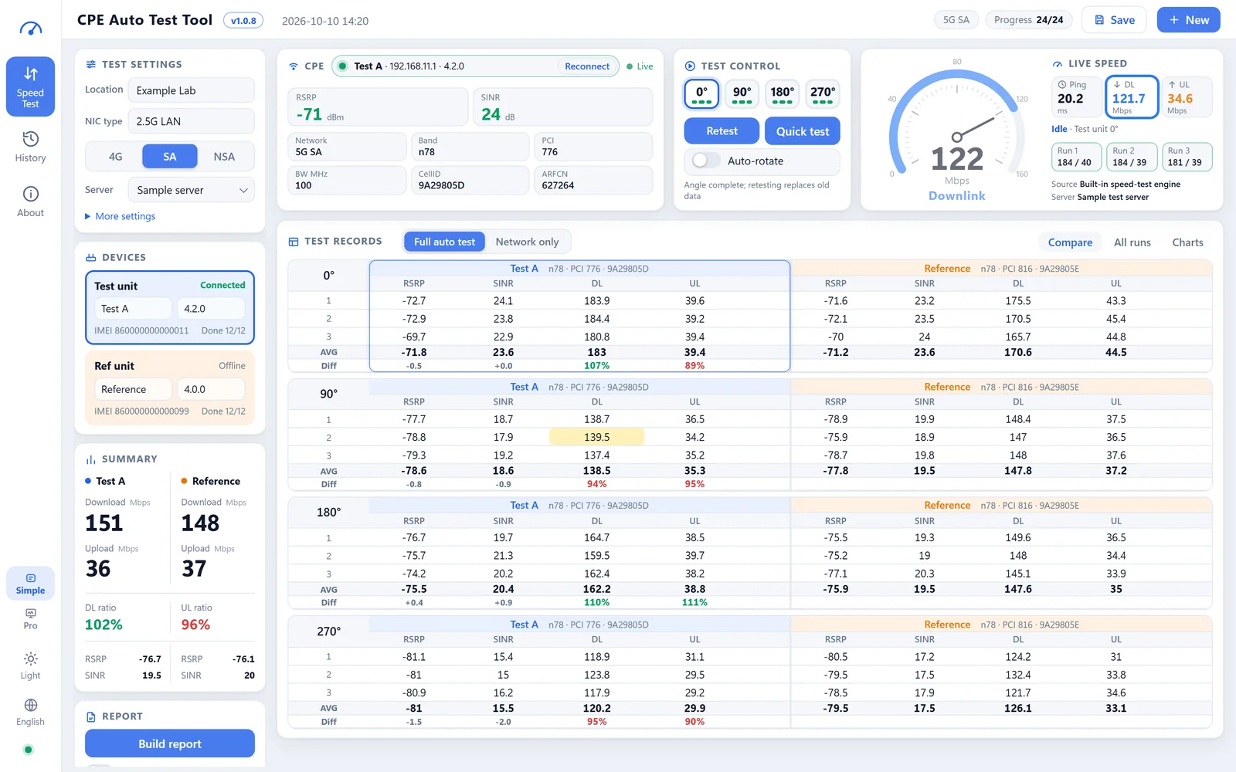Click the Live Speed gauge icon
The width and height of the screenshot is (1236, 772).
[1058, 64]
